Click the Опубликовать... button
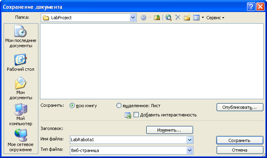 click(240, 107)
